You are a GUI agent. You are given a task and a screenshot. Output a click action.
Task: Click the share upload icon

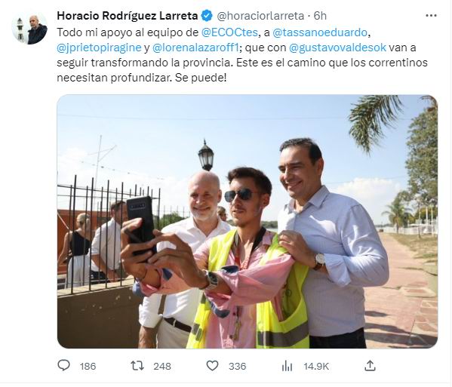370,365
